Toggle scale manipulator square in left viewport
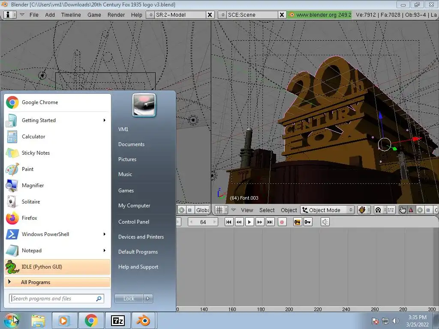The width and height of the screenshot is (439, 329). (x=190, y=210)
